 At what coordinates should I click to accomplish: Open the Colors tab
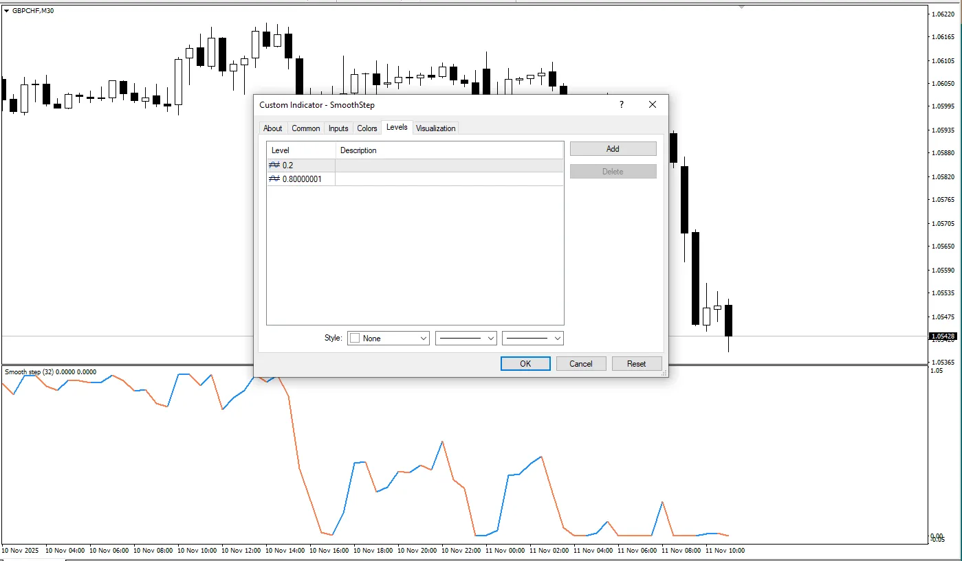(x=367, y=128)
